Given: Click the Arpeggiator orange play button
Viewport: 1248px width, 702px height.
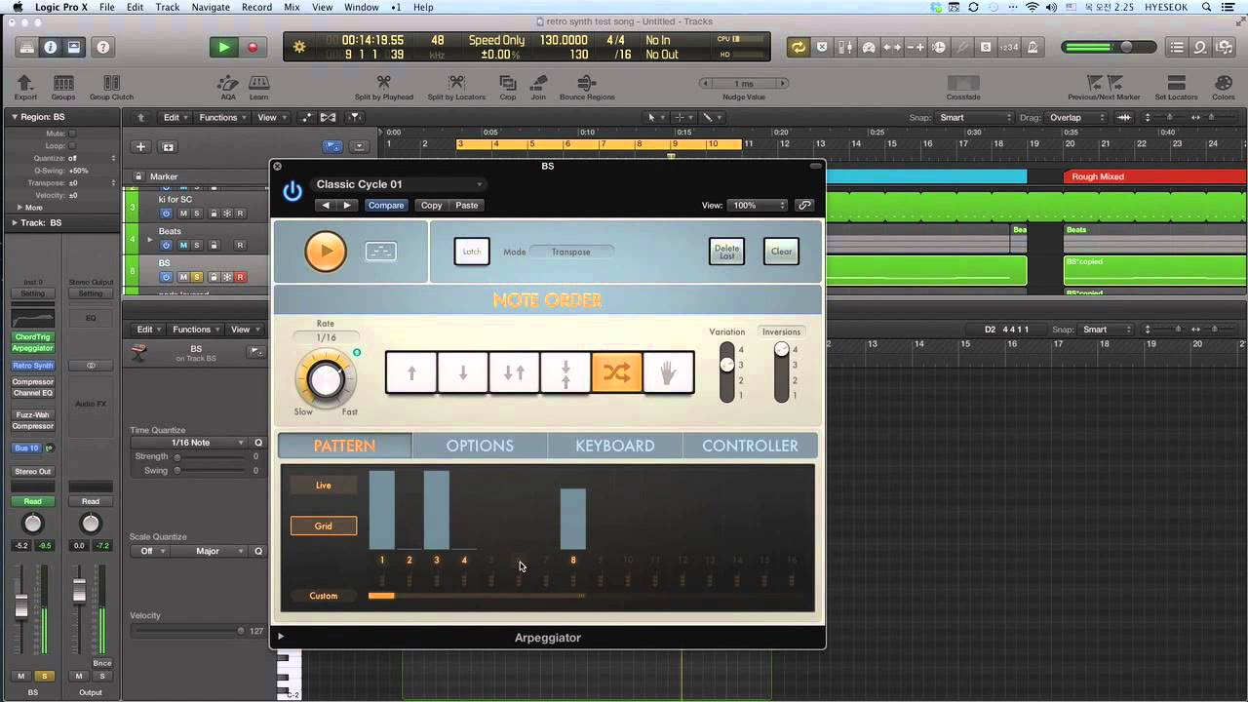Looking at the screenshot, I should [326, 252].
